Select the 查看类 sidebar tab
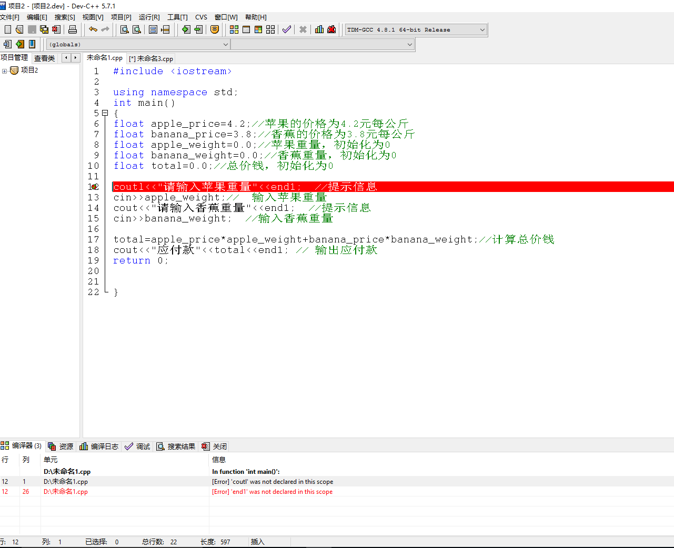674x548 pixels. 44,58
